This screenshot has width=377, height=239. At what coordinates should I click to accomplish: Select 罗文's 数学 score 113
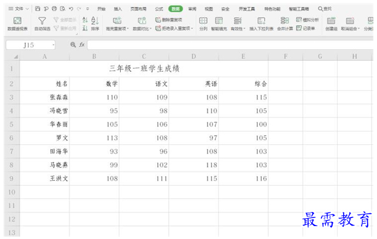click(x=94, y=138)
